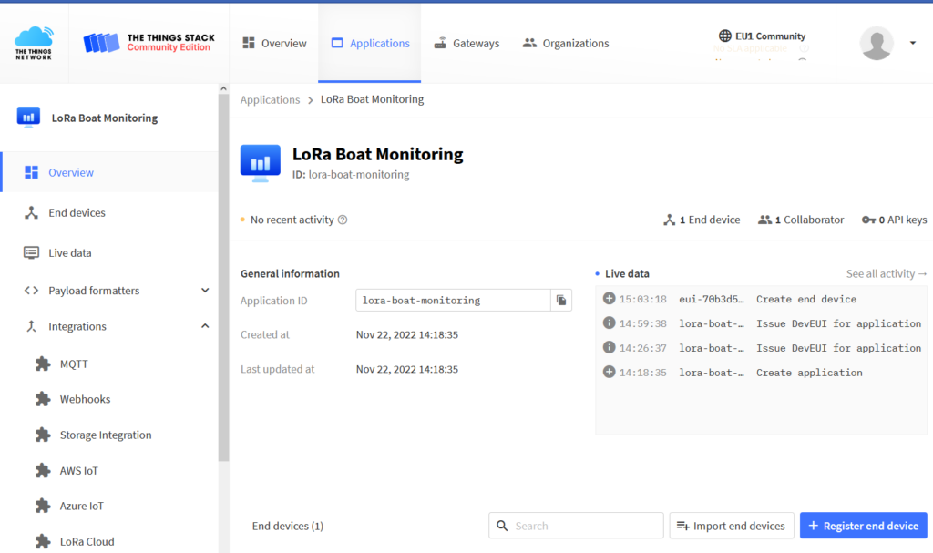Open the Webhooks integration
The height and width of the screenshot is (553, 933).
tap(85, 399)
